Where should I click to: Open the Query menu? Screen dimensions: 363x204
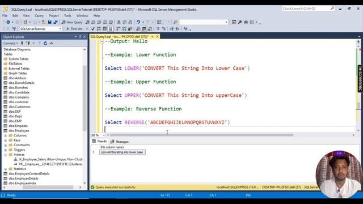coord(39,15)
